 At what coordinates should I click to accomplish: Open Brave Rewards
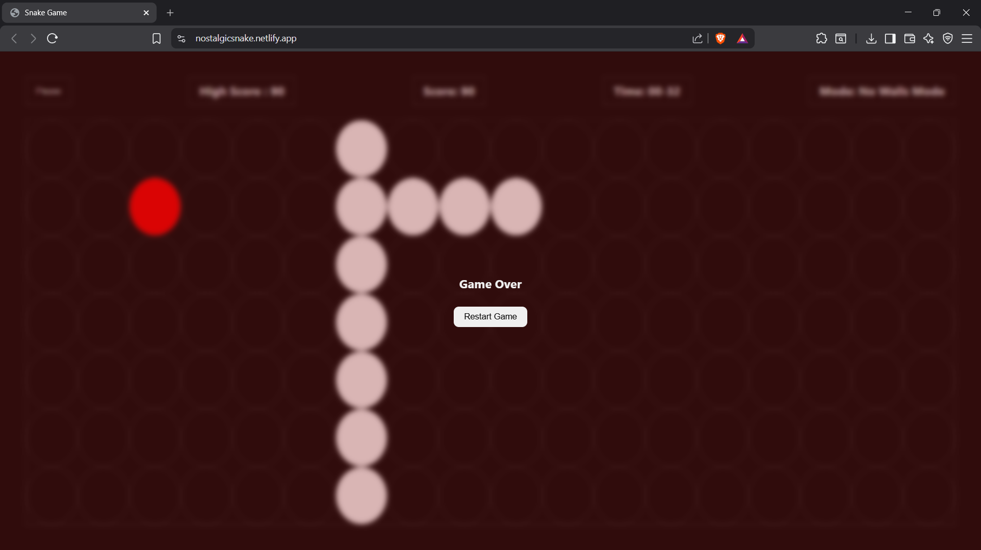click(x=742, y=38)
